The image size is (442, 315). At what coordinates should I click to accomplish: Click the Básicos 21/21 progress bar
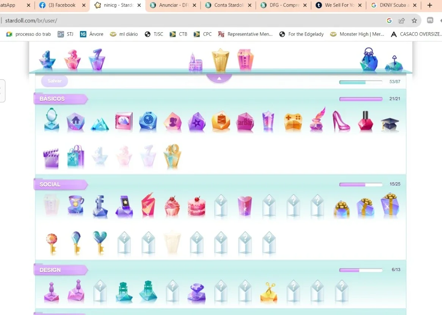[361, 99]
